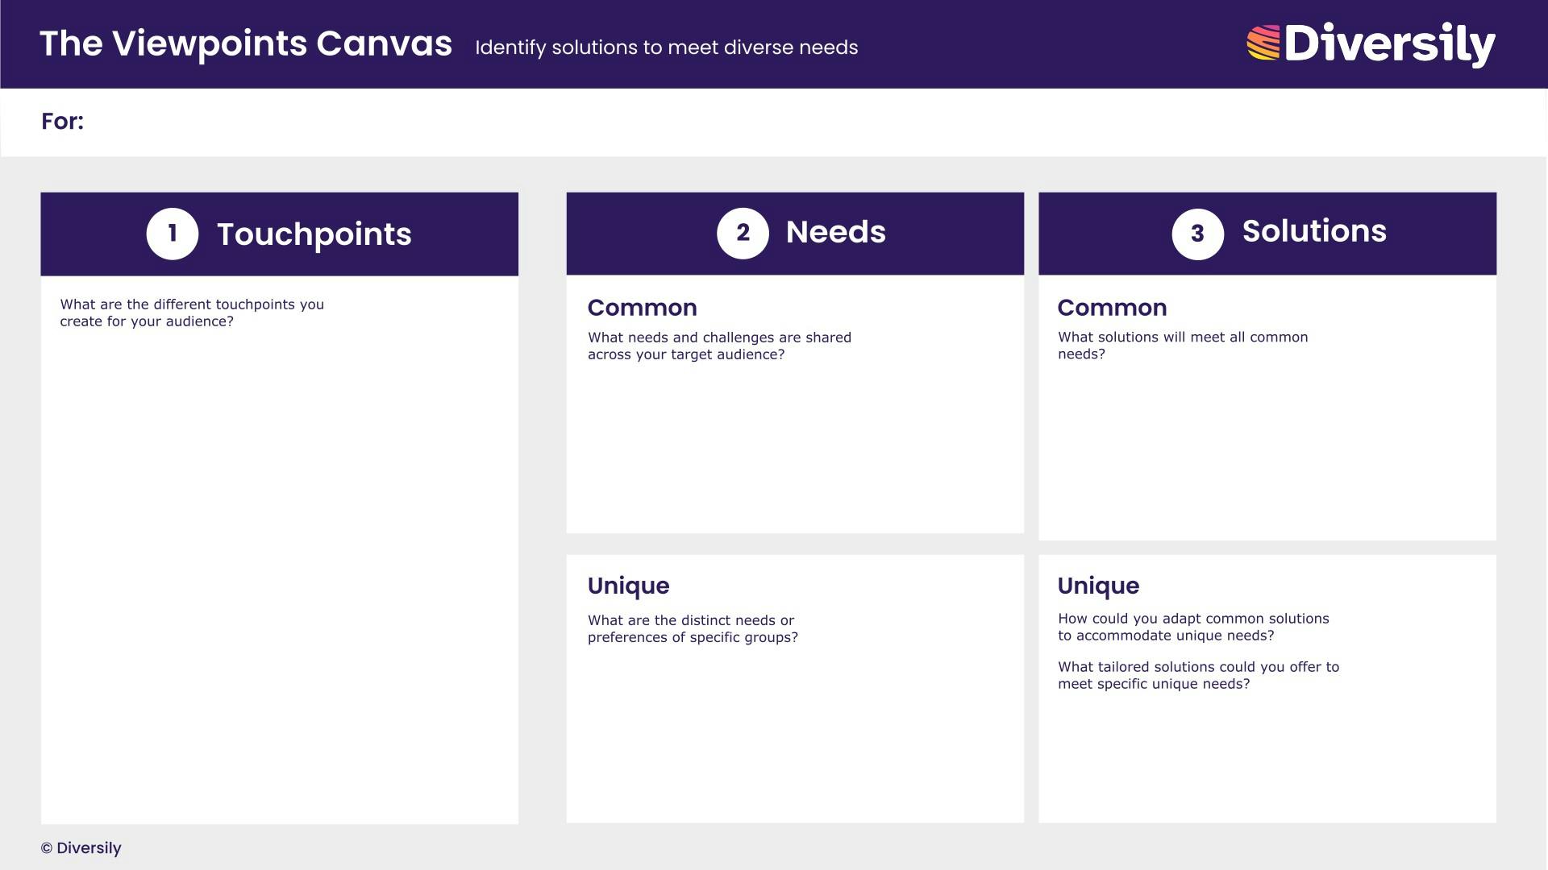This screenshot has width=1548, height=870.
Task: Click the Touchpoints header title
Action: coord(314,234)
